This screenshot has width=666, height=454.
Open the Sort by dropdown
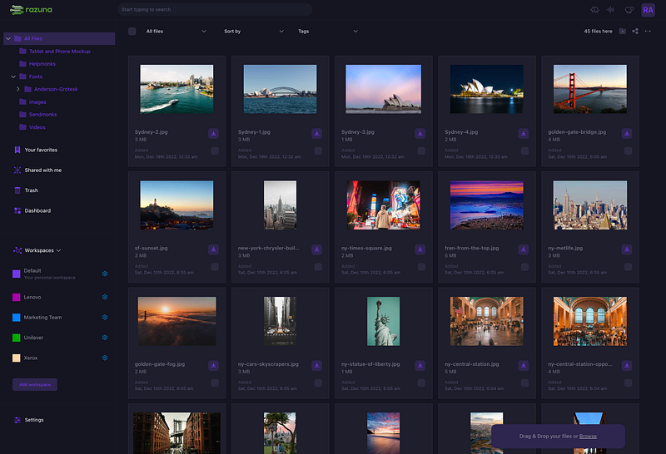pos(254,32)
